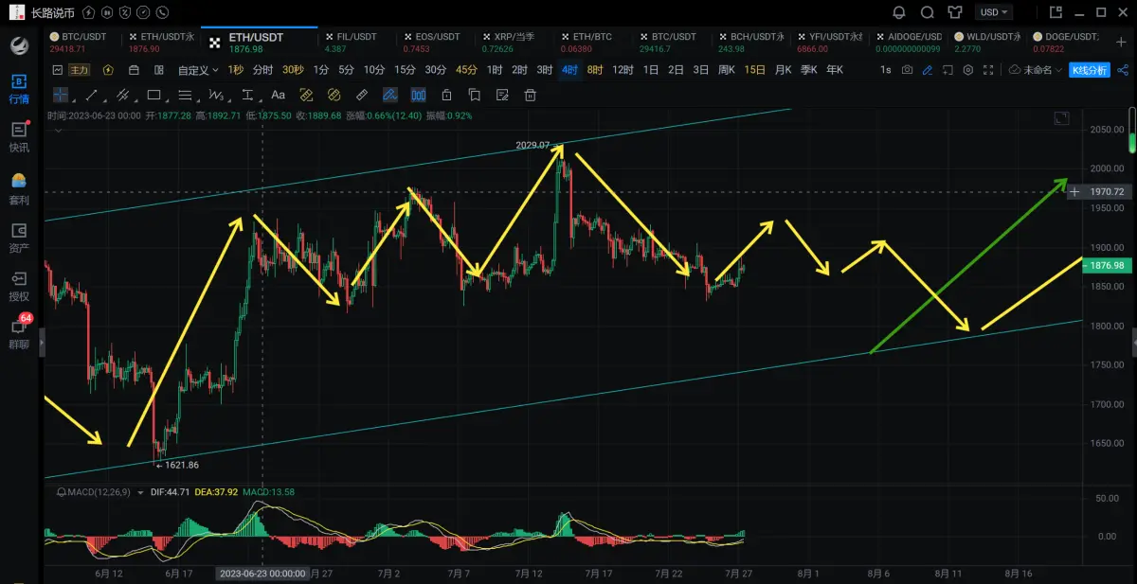The image size is (1137, 584).
Task: Click the K线分析 button
Action: point(1089,70)
